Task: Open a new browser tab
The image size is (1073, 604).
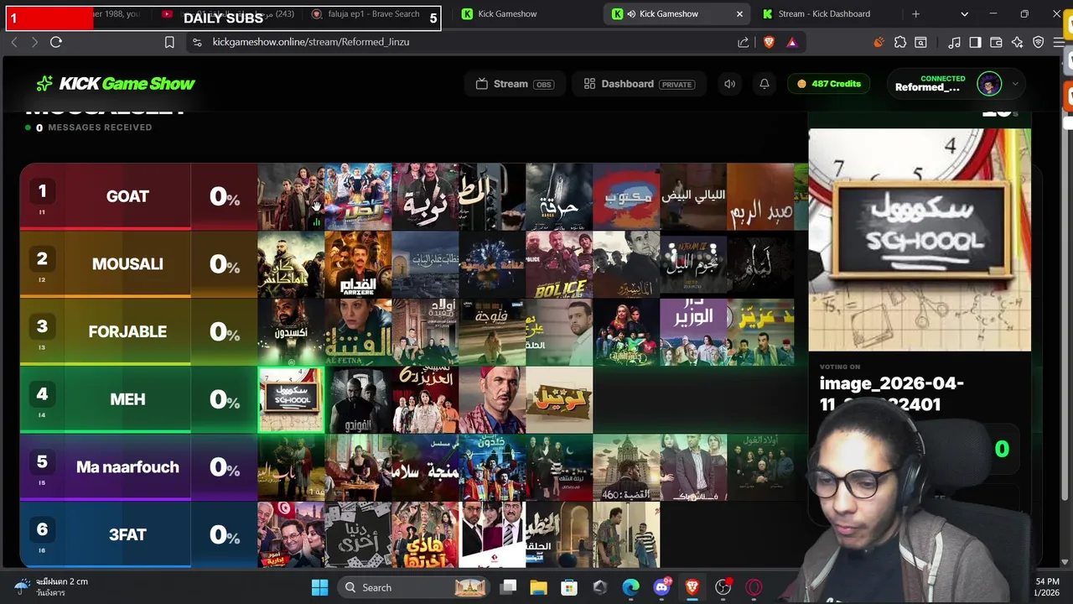Action: (915, 14)
